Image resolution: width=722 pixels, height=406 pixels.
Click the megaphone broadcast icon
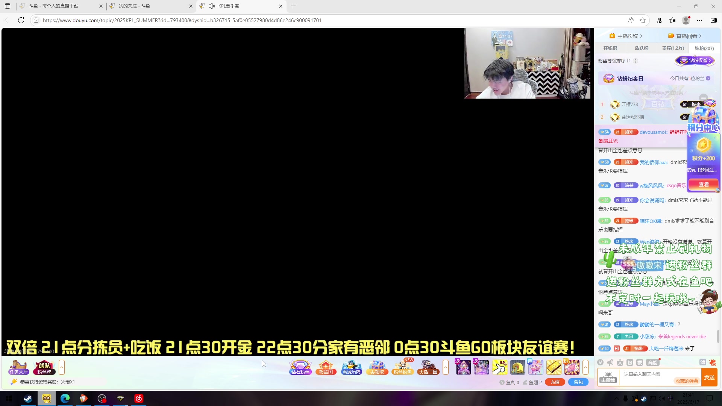(x=610, y=362)
